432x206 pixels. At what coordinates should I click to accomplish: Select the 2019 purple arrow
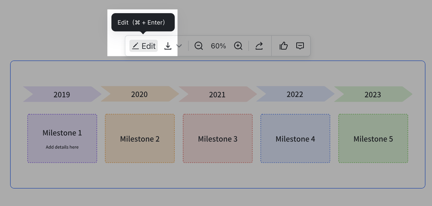point(62,94)
